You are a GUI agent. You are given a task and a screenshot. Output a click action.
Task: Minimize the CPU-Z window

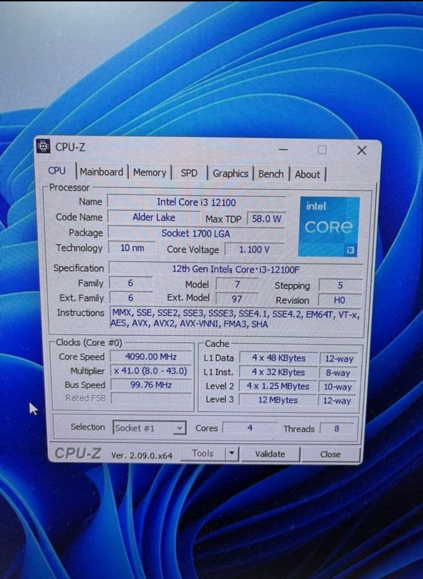click(283, 150)
